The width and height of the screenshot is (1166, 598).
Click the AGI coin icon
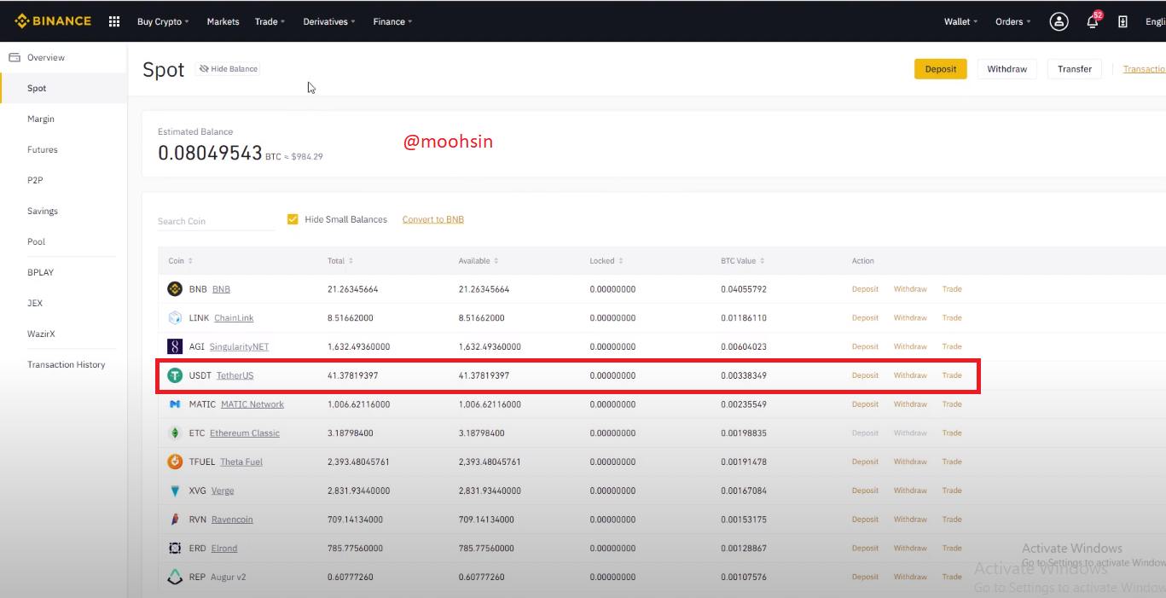(x=175, y=346)
